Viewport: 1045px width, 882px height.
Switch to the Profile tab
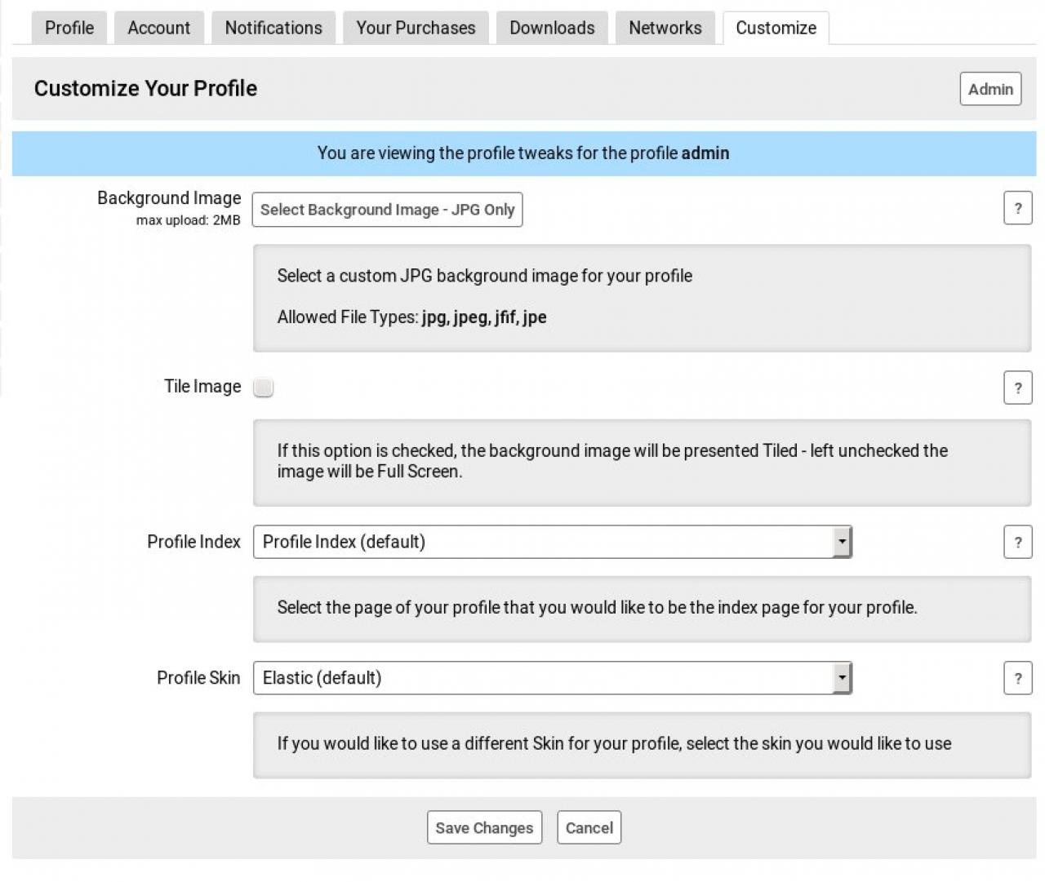point(69,28)
